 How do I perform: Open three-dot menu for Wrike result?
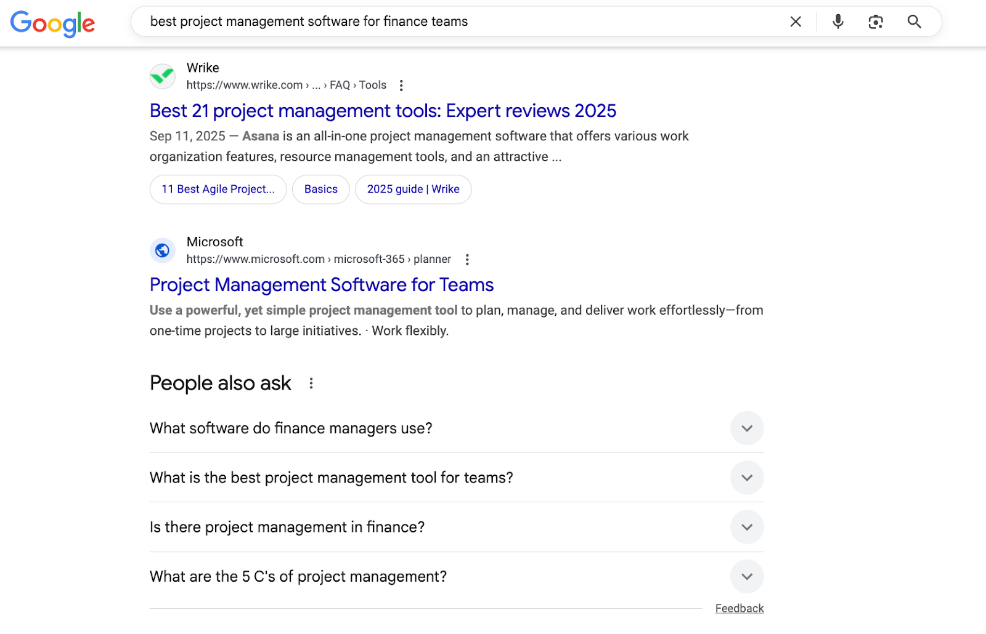point(401,86)
